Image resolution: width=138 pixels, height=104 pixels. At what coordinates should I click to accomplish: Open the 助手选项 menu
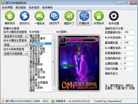pyautogui.click(x=34, y=7)
